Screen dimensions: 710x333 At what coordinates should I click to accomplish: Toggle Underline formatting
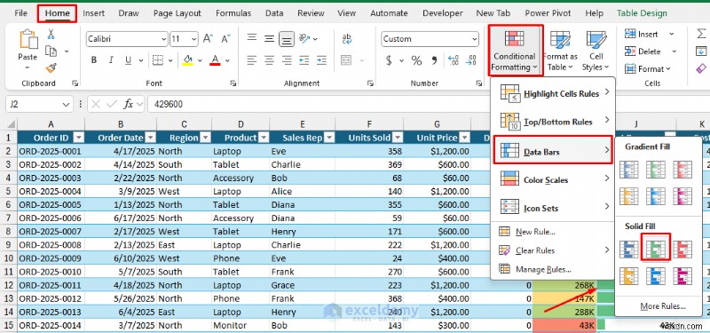(x=128, y=59)
